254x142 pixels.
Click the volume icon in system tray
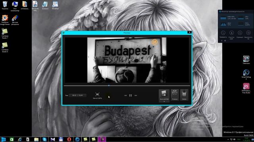pyautogui.click(x=235, y=139)
